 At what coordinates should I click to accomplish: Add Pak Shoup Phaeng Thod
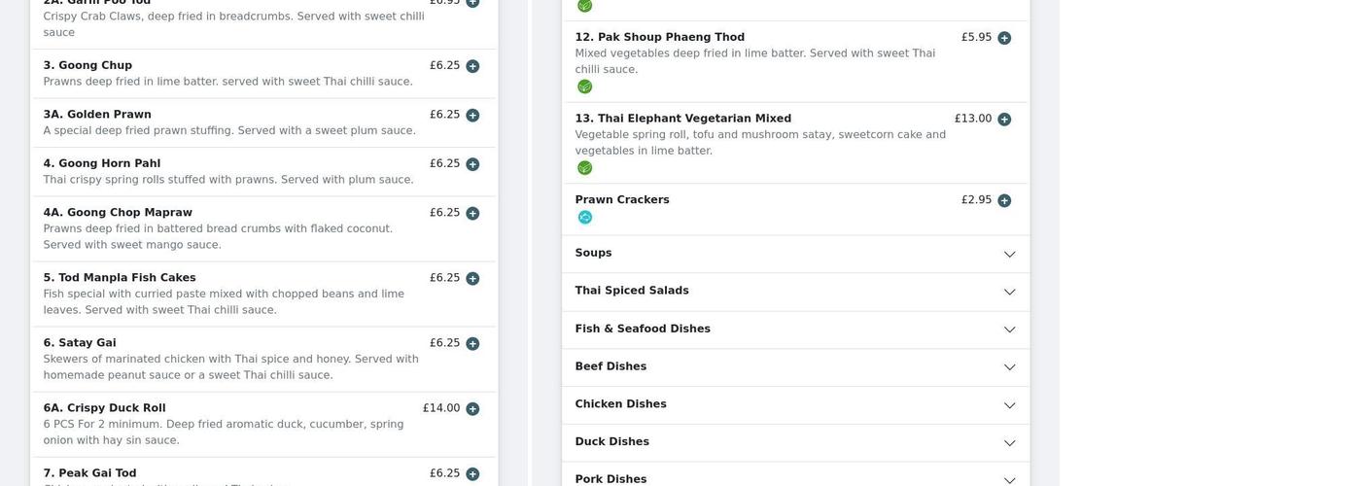(1004, 38)
